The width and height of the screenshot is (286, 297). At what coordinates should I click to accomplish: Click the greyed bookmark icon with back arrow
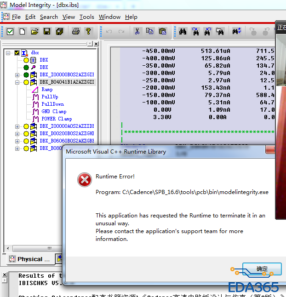[x=266, y=31]
